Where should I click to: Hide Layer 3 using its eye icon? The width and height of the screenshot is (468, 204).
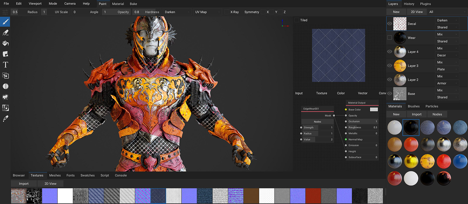pyautogui.click(x=390, y=66)
